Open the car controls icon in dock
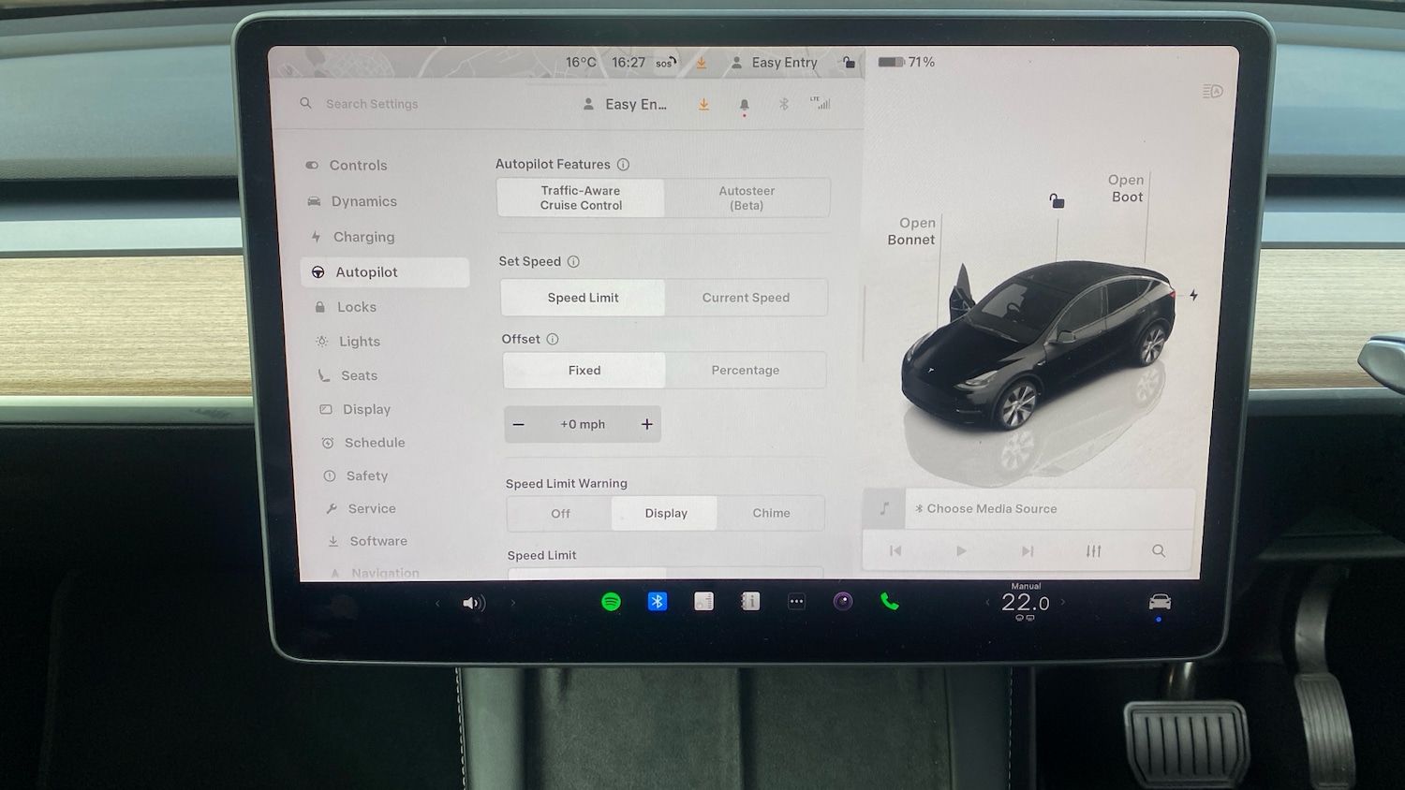 tap(1160, 602)
